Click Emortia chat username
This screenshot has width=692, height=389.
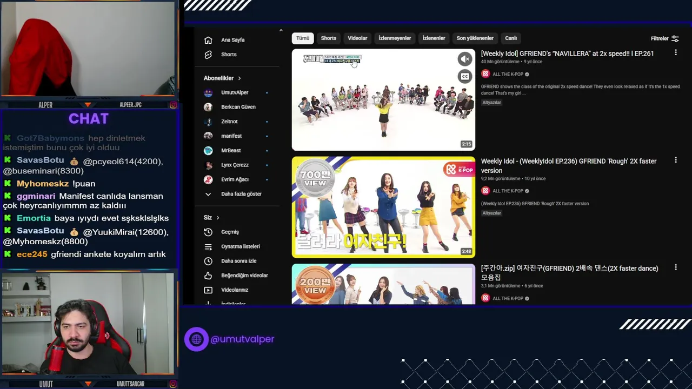click(34, 218)
